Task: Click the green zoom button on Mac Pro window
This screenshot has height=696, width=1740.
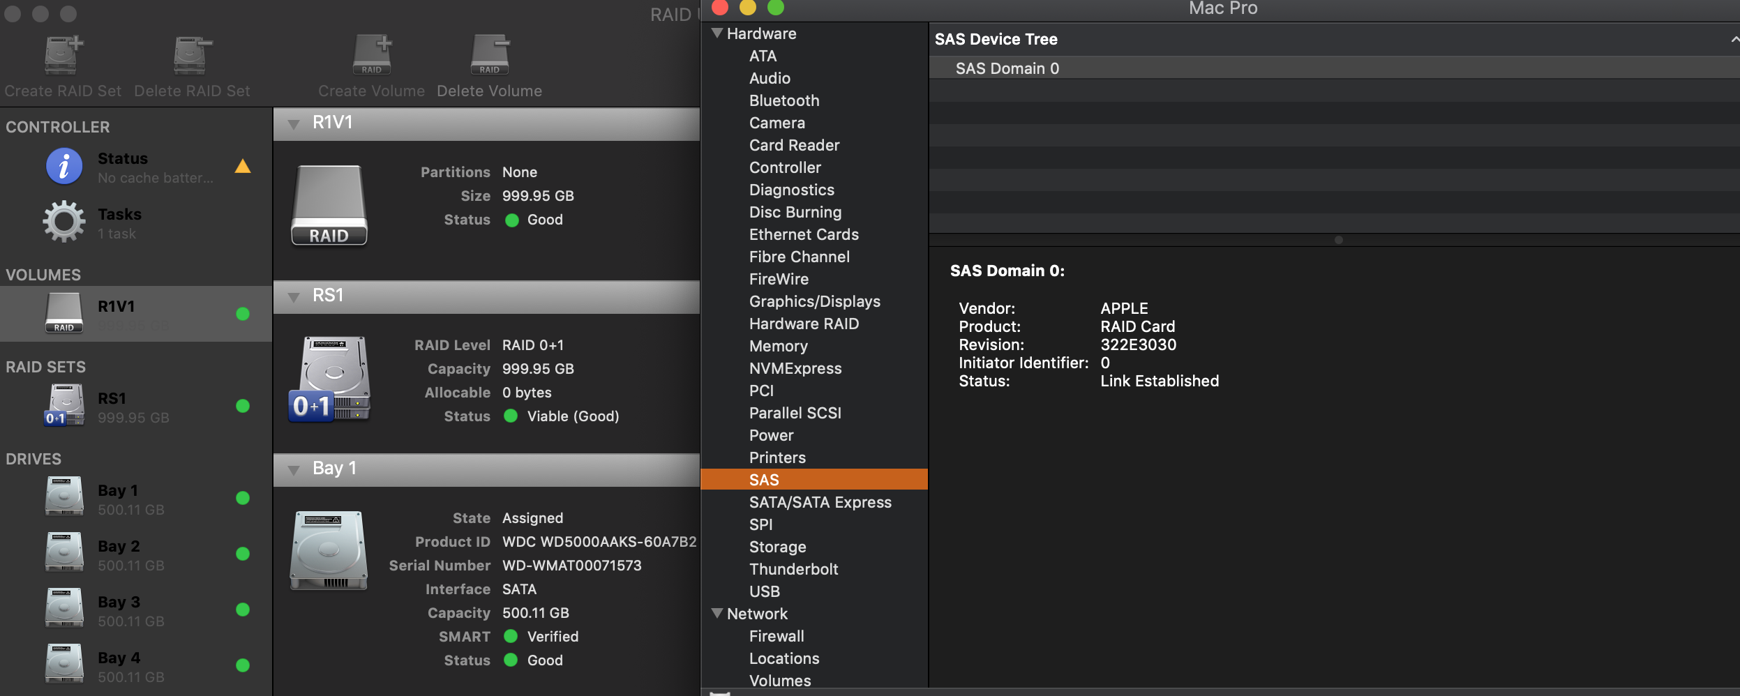Action: (x=776, y=7)
